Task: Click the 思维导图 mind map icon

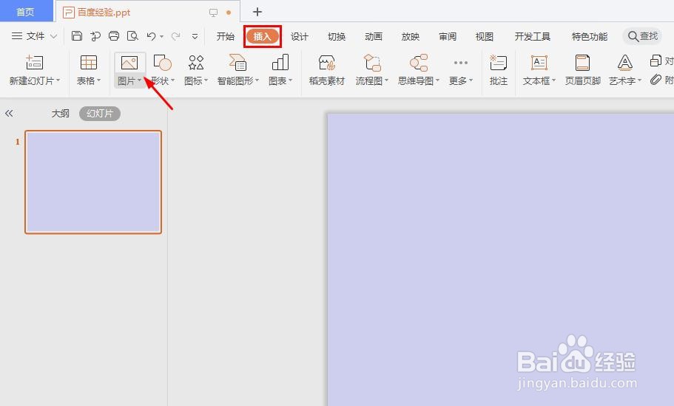Action: [419, 63]
